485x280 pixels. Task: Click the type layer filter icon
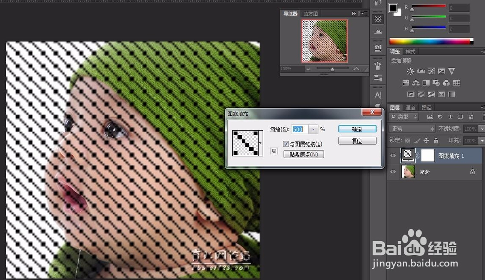(x=451, y=116)
